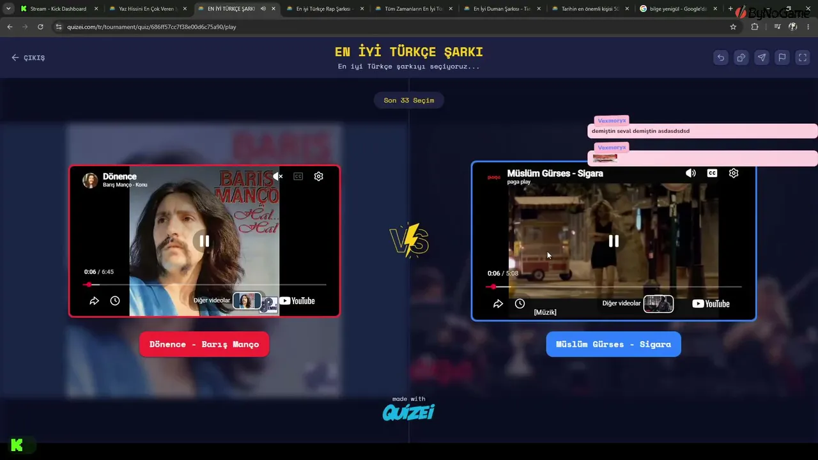This screenshot has width=818, height=460.
Task: Click the copy icon in quiz header
Action: [x=741, y=57]
